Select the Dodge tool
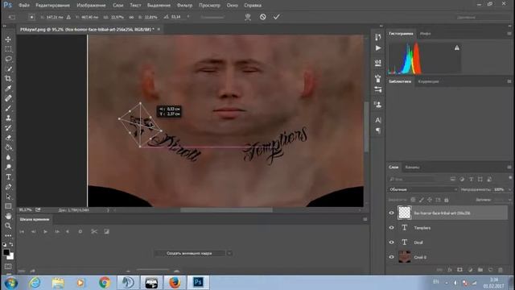Screen dimensions: 515x290 click(8, 167)
